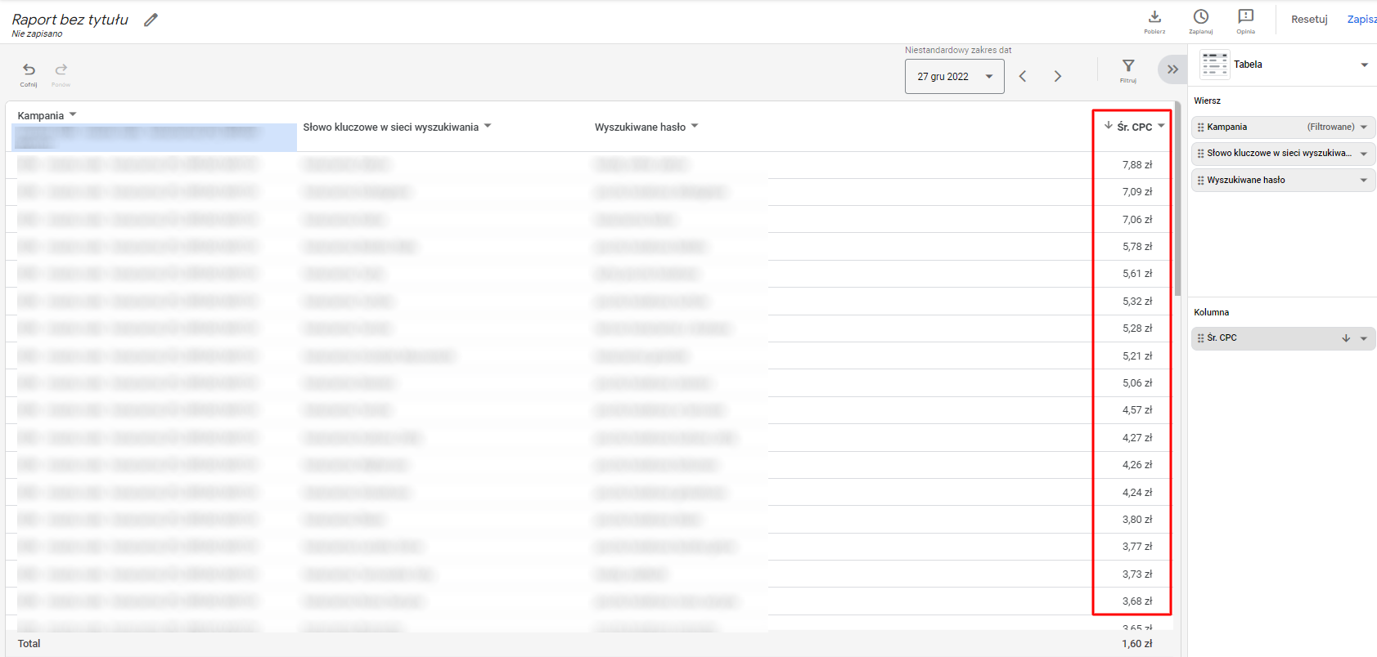Click the Raport bez tytułu title
Viewport: 1377px width, 657px height.
(70, 20)
